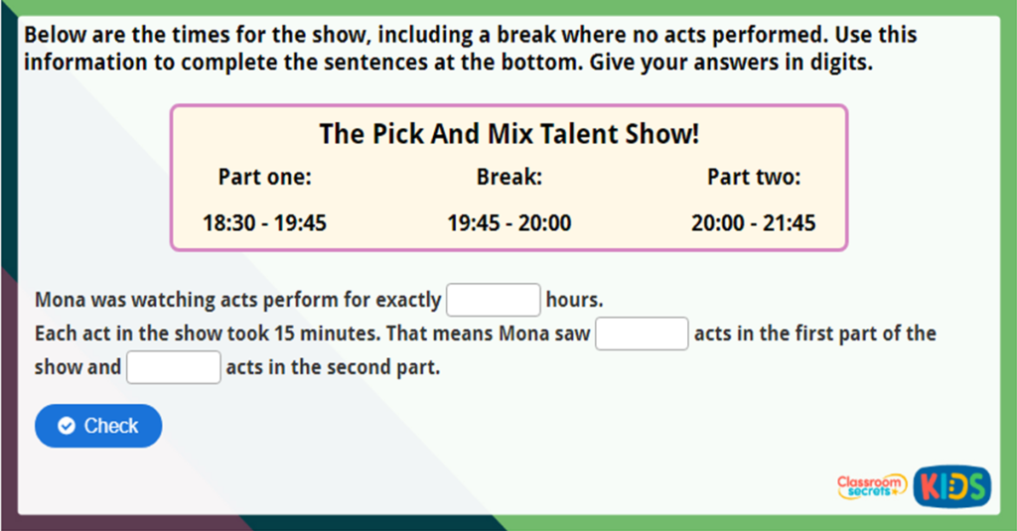Click the 'Each act in the show' sentence
This screenshot has height=531, width=1017.
pos(312,333)
